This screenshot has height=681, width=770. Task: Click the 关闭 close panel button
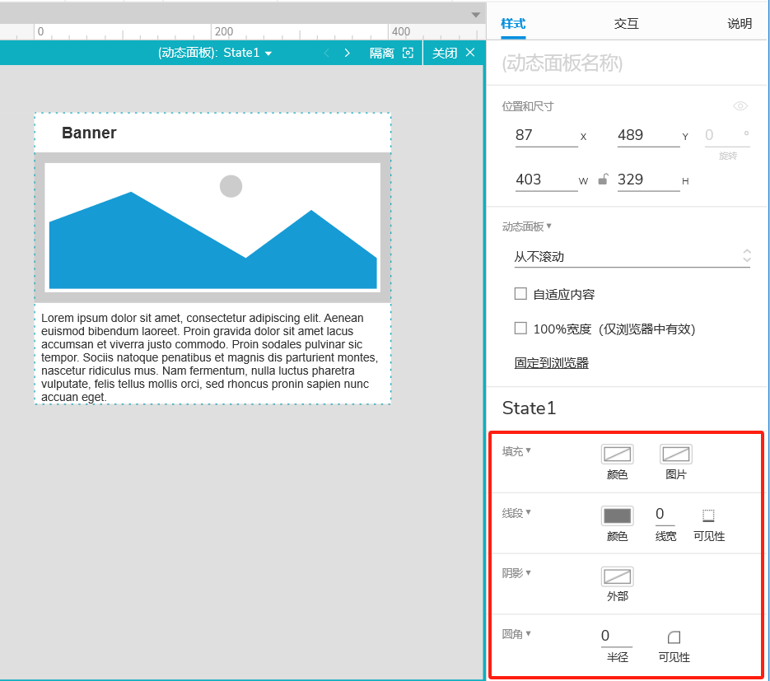453,53
